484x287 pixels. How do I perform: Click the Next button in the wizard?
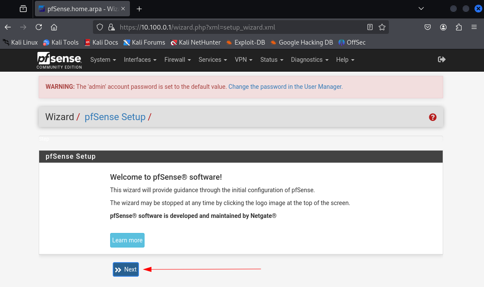(x=126, y=269)
